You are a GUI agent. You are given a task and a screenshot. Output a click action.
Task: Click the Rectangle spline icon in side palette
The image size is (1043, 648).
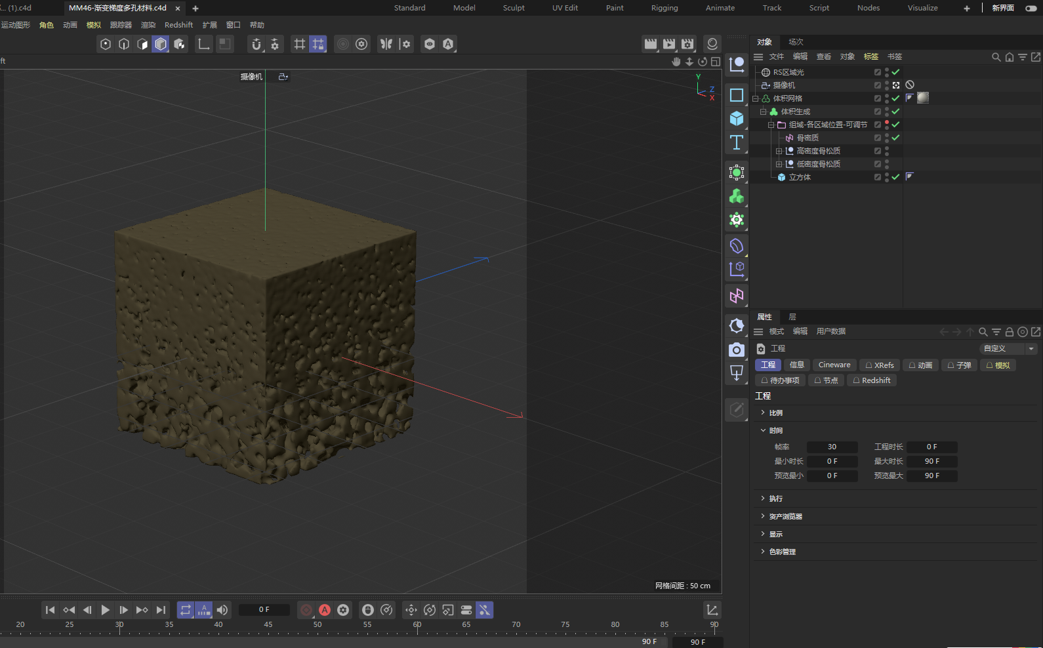pyautogui.click(x=737, y=95)
